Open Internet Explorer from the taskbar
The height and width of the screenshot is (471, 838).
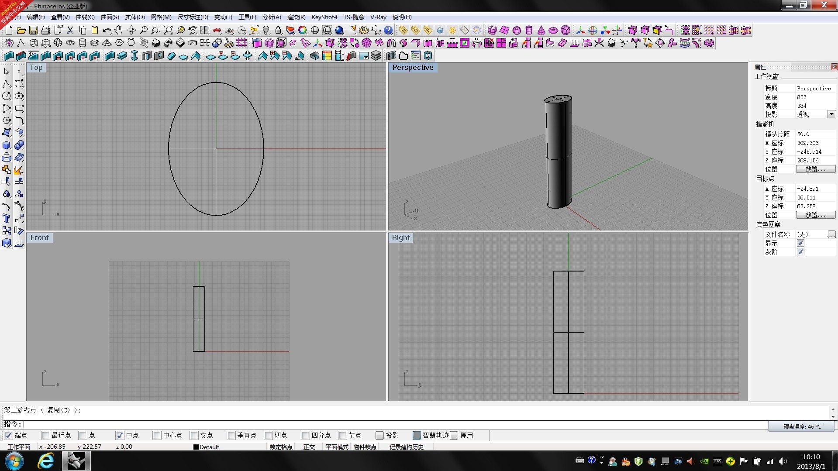coord(46,461)
